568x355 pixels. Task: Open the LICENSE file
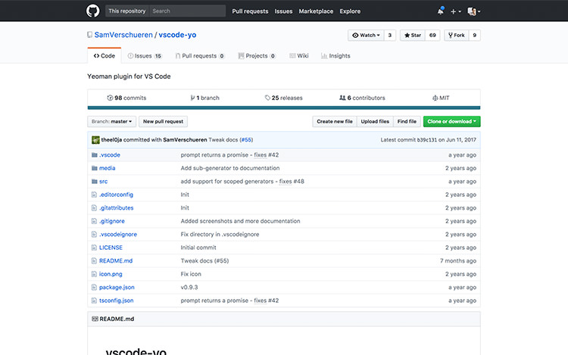[111, 248]
